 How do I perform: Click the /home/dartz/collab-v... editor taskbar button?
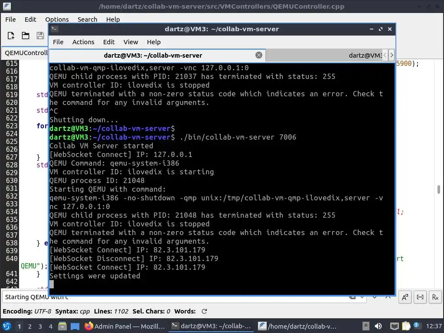point(297,326)
